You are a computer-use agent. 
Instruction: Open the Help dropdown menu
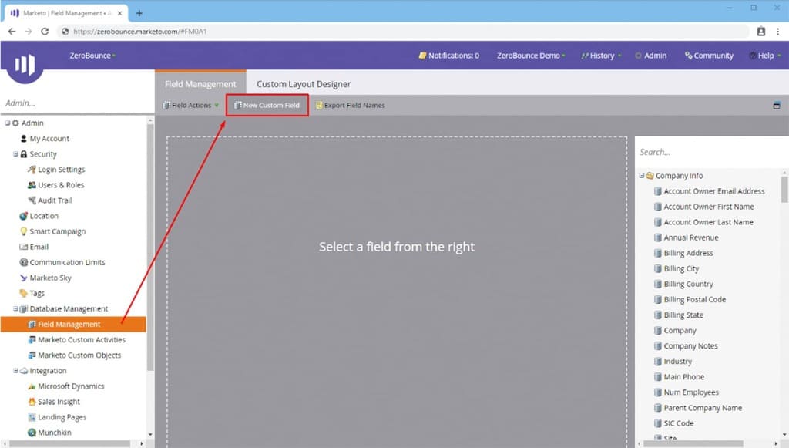tap(765, 56)
